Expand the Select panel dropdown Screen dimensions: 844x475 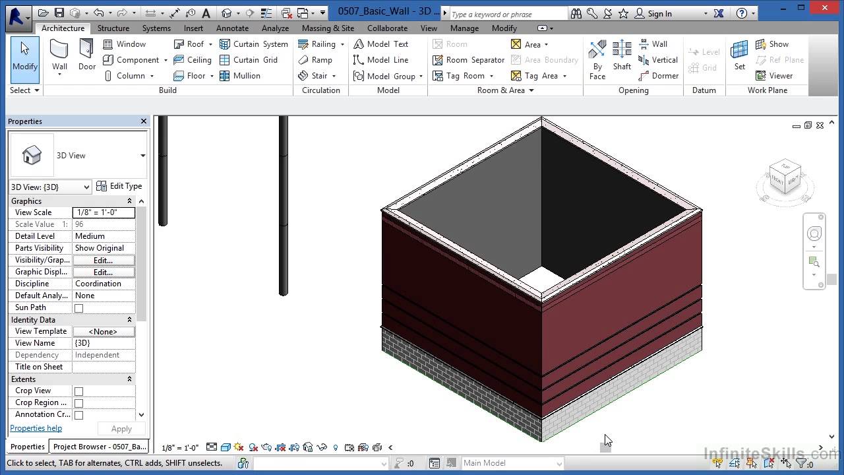click(x=25, y=90)
